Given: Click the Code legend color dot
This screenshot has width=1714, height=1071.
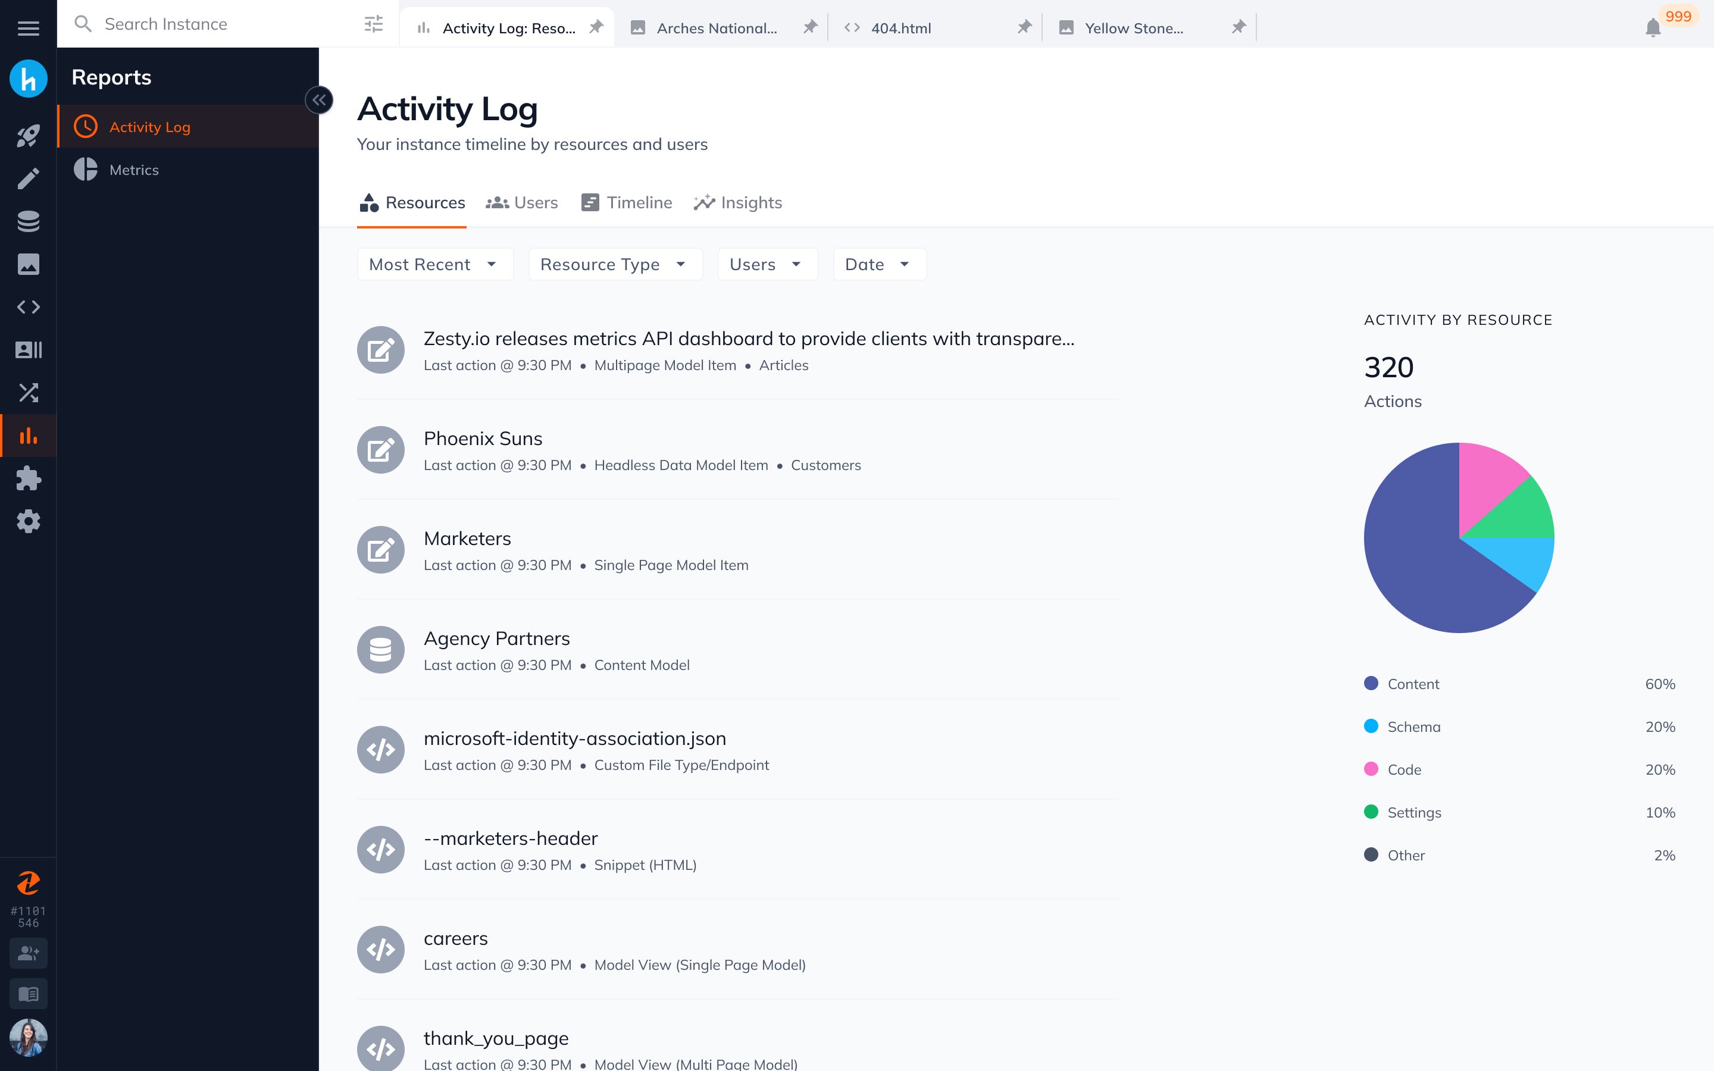Looking at the screenshot, I should [1371, 769].
